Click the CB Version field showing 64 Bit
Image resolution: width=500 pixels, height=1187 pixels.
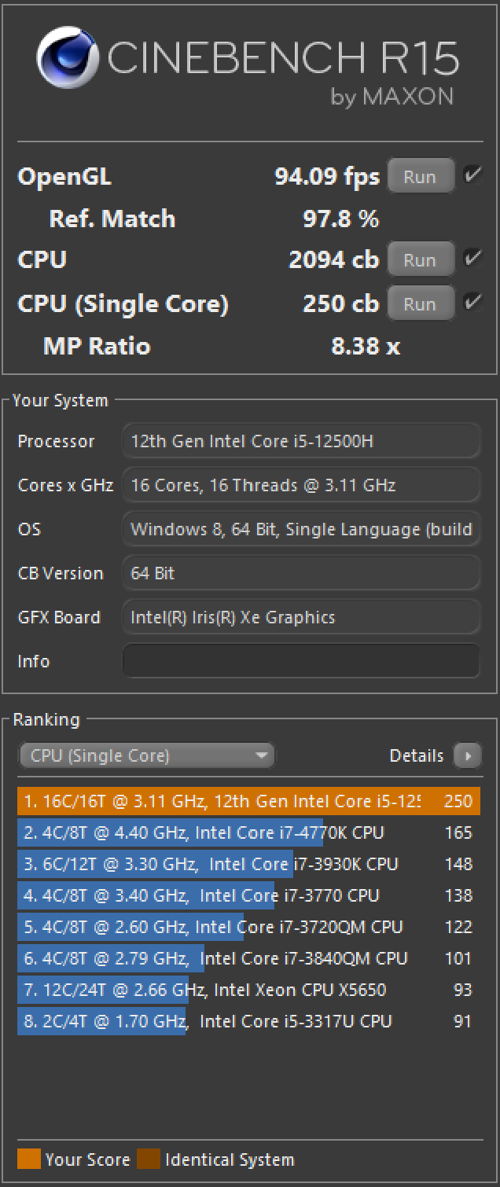[301, 573]
